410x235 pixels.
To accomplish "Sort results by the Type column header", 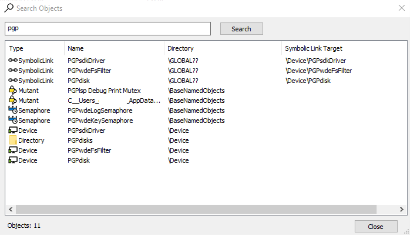I will pos(35,48).
